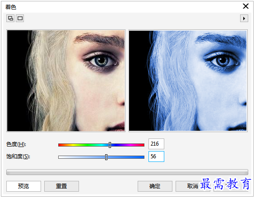Switch to dual preview window view

tap(10, 18)
